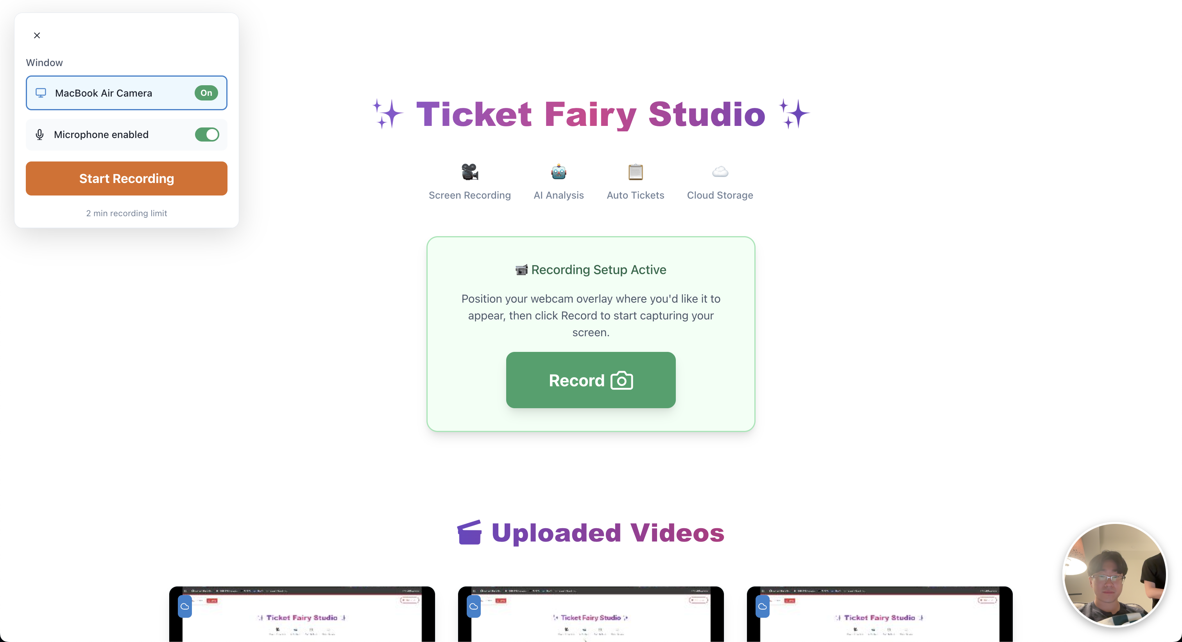Click the camera icon inside the Record button
This screenshot has height=642, width=1182.
point(622,380)
